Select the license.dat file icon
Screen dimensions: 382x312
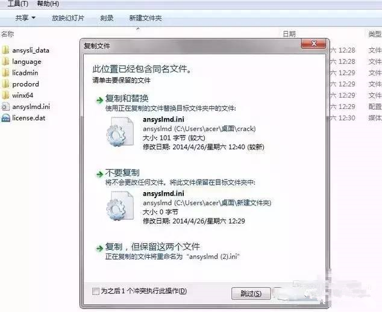click(5, 118)
